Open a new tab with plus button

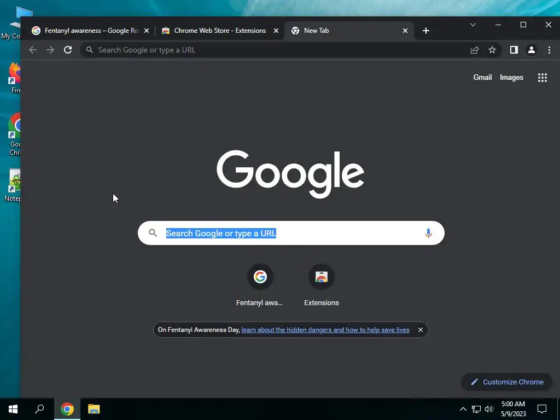coord(425,31)
